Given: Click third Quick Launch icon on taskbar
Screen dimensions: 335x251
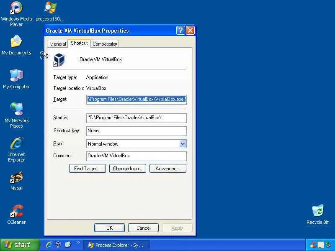Looking at the screenshot, I should [x=68, y=245].
